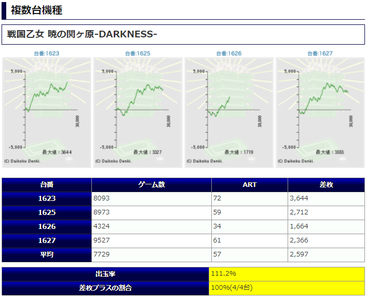Select the 1625 row header cell
Viewport: 366px width, 297px height.
tap(47, 213)
